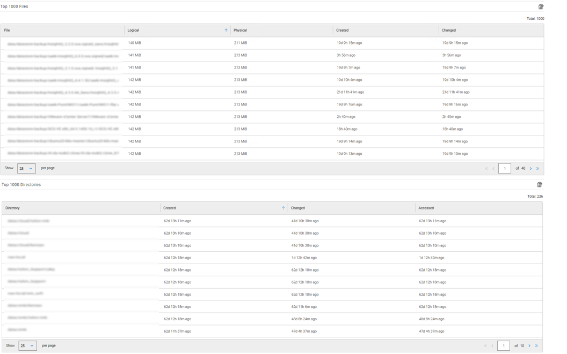Image resolution: width=567 pixels, height=354 pixels.
Task: Jump to last page of directories table
Action: pyautogui.click(x=536, y=346)
